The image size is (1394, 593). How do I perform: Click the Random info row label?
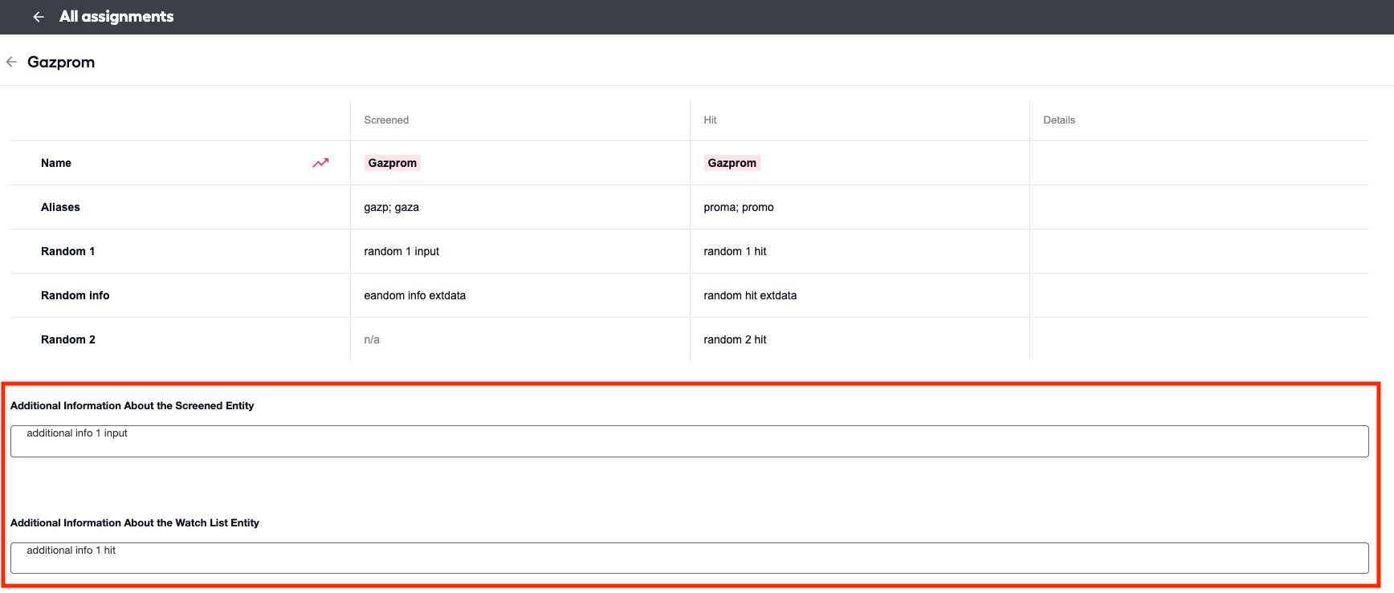tap(75, 295)
